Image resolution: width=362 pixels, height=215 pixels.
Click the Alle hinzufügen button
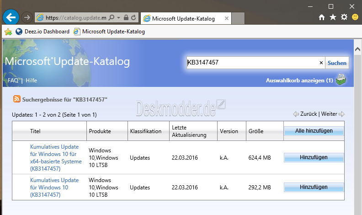[x=314, y=131]
